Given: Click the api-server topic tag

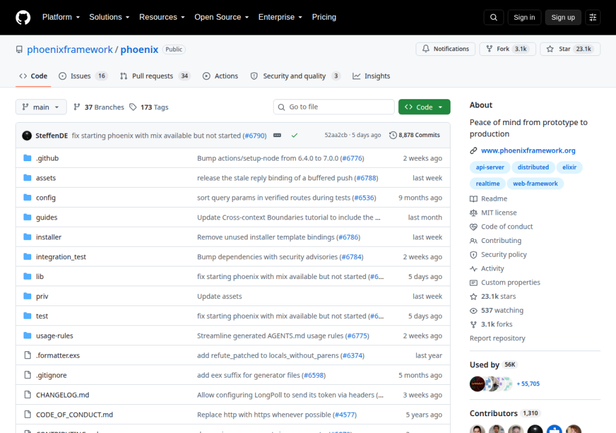Looking at the screenshot, I should click(x=490, y=167).
